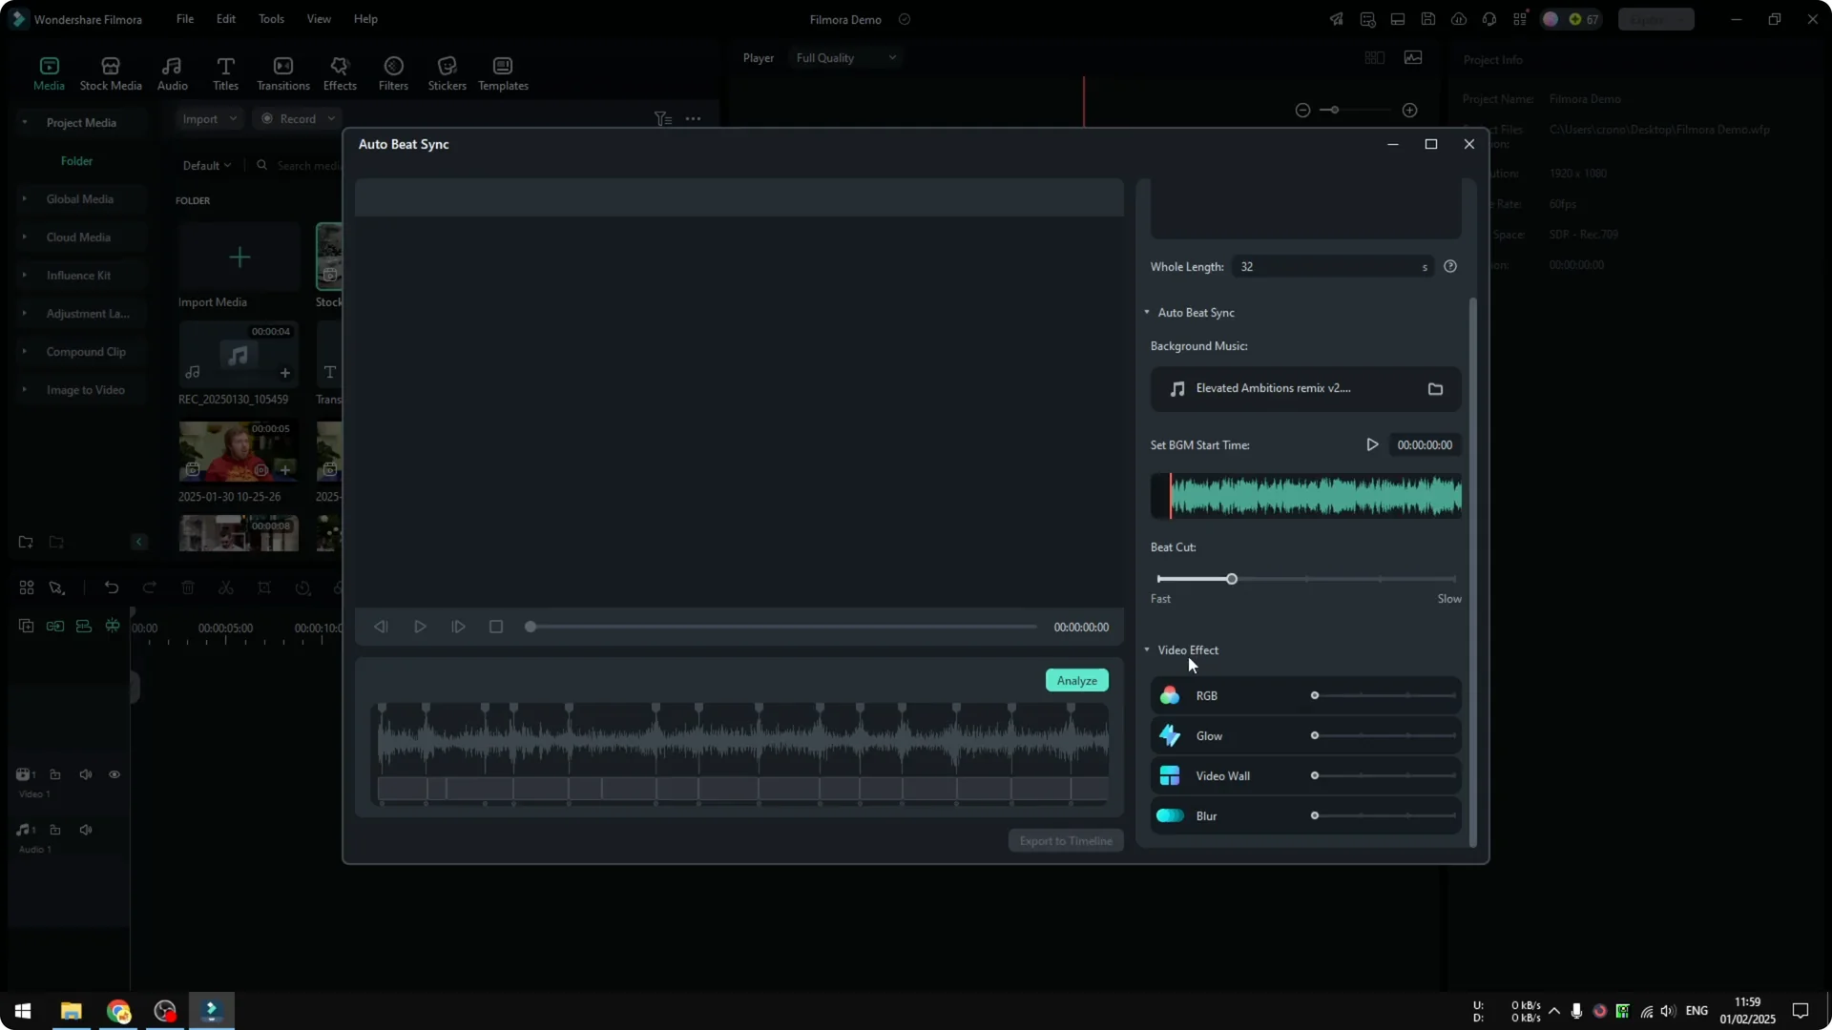
Task: Hide the Video 1 track with the eye toggle
Action: pos(114,774)
